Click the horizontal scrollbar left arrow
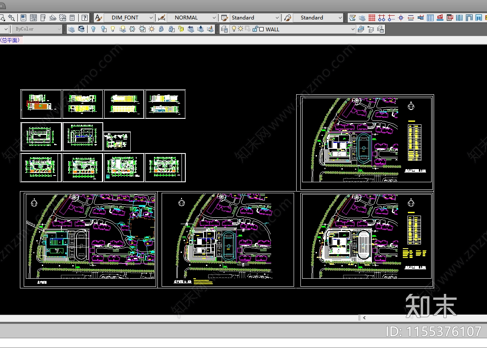487x348 pixels. [364, 318]
